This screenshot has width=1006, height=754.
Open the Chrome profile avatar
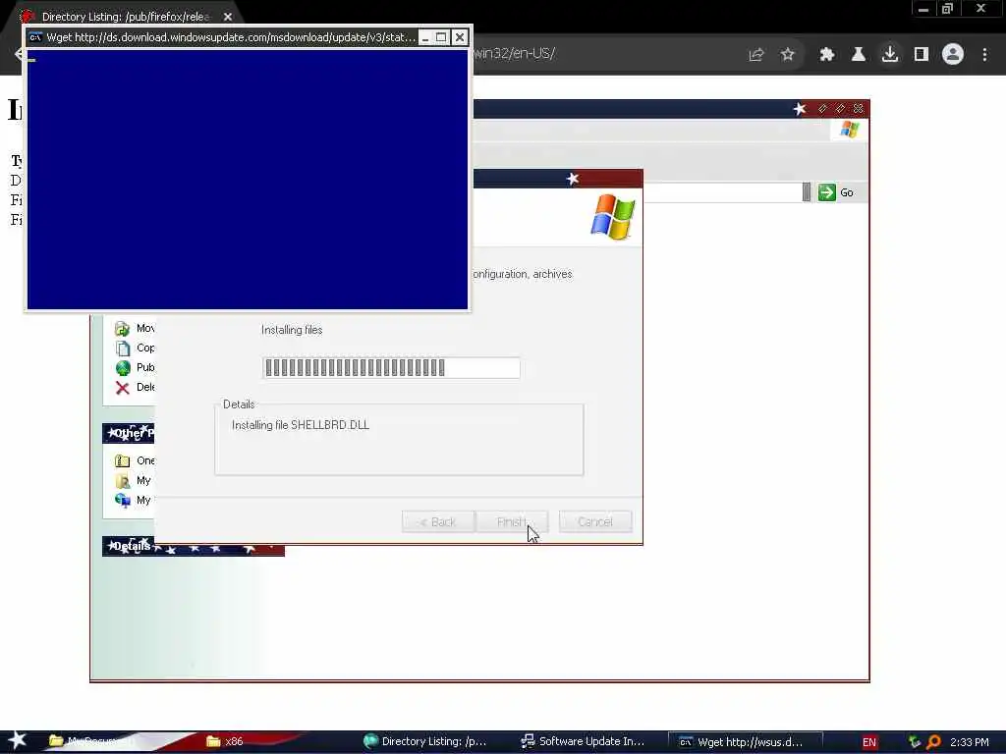pyautogui.click(x=953, y=55)
